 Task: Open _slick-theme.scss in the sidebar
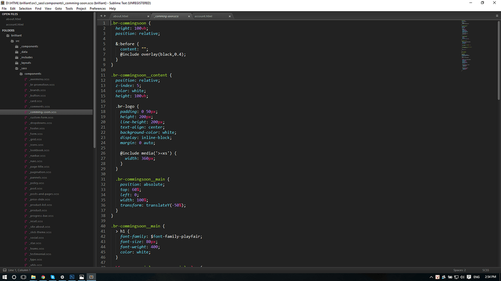pos(40,232)
